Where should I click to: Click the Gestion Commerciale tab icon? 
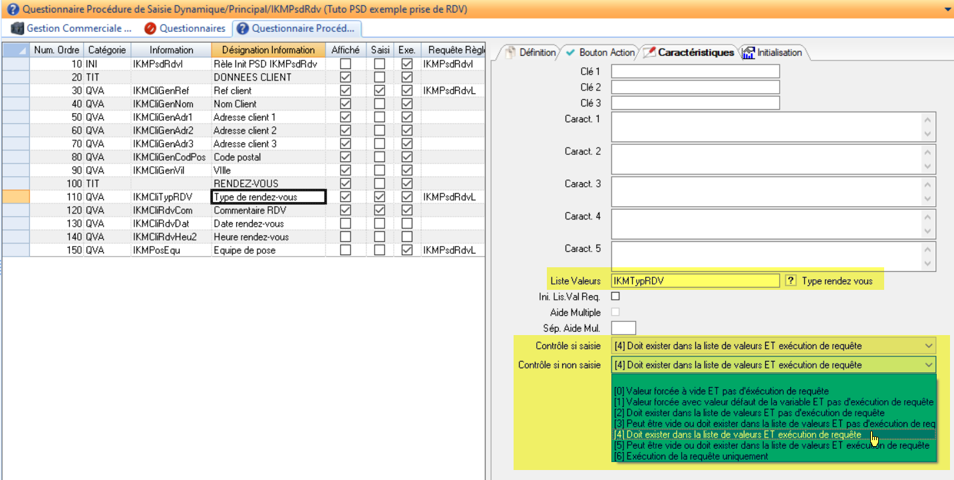click(17, 29)
